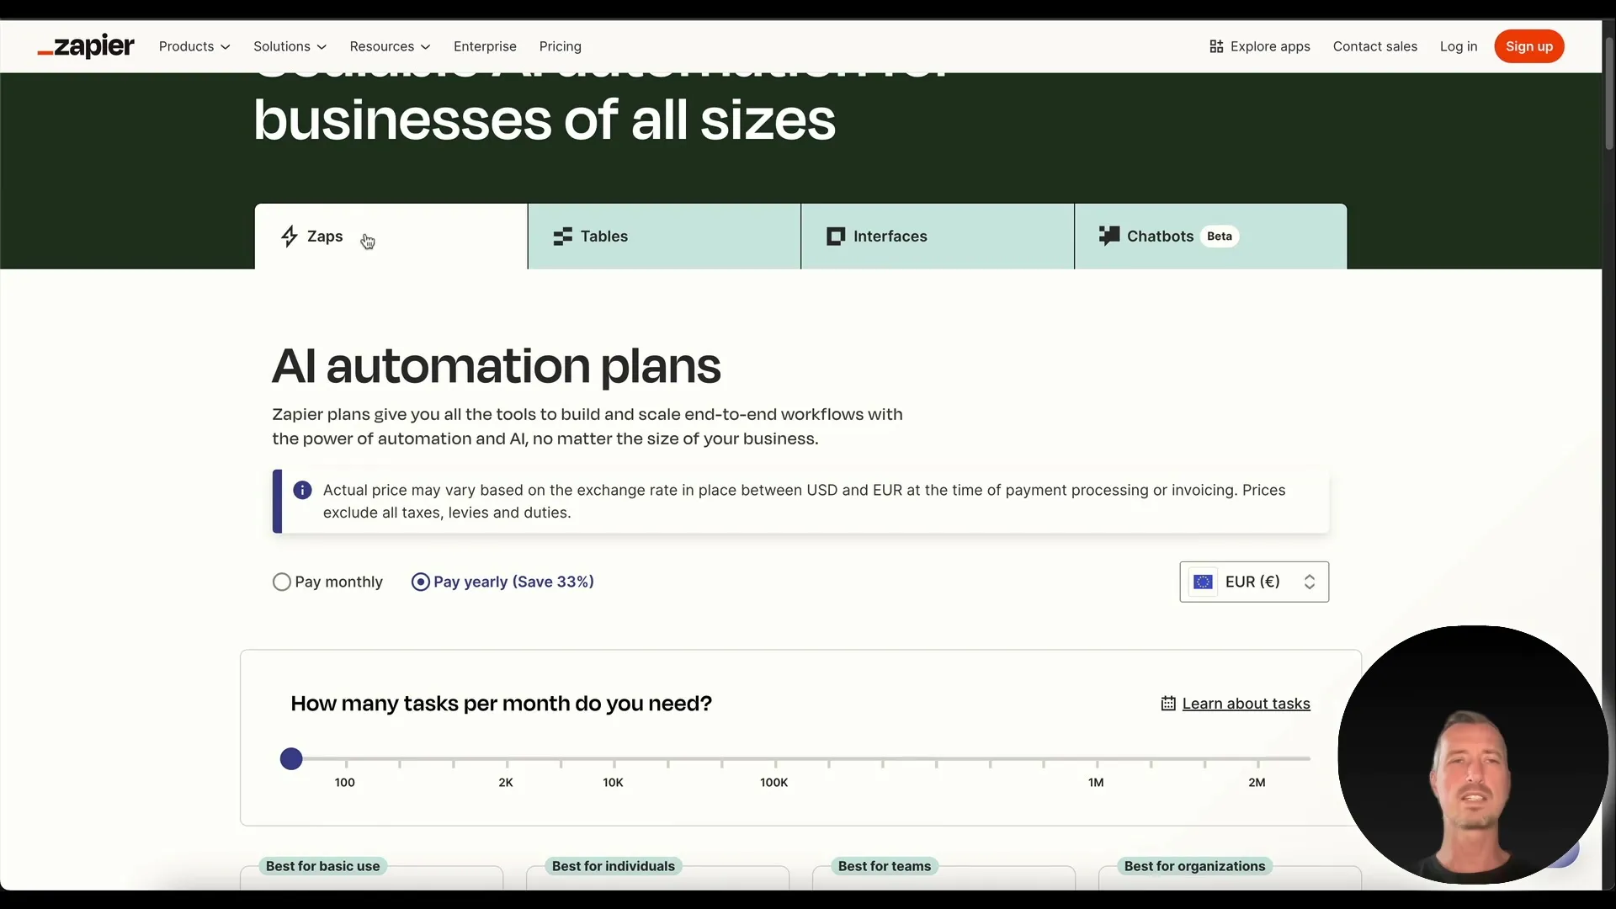The image size is (1616, 909).
Task: Click the Zapier logo
Action: click(x=84, y=46)
